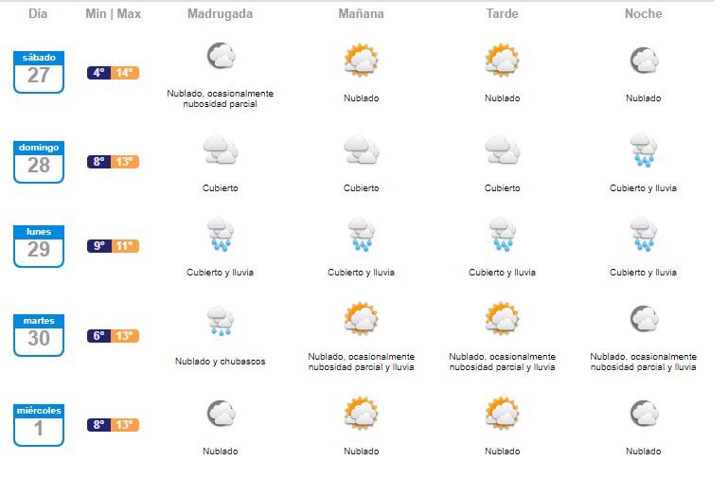Click the Madrugada column header
This screenshot has width=728, height=478.
click(220, 14)
